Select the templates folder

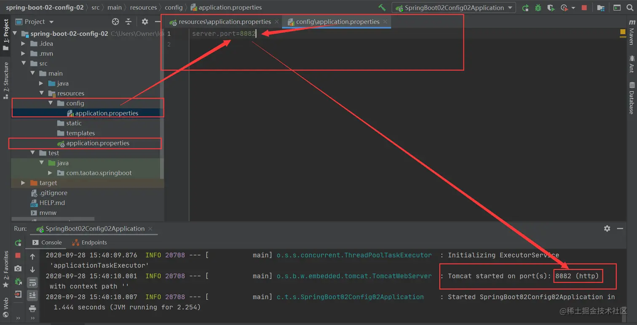coord(76,133)
